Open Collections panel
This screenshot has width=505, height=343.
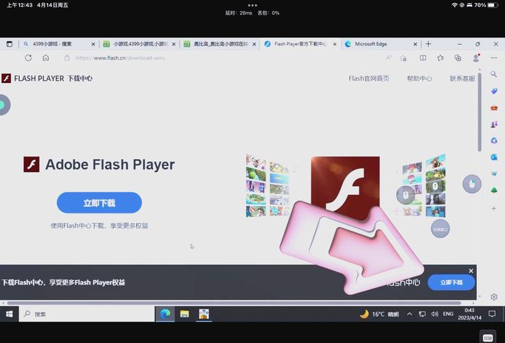[458, 58]
